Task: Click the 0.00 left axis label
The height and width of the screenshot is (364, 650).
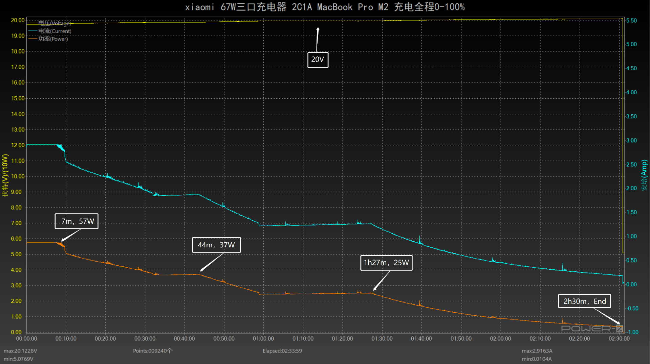Action: tap(16, 332)
